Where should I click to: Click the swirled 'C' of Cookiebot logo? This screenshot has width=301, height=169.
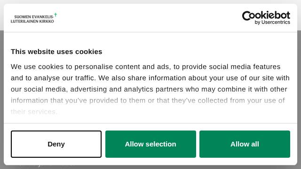[247, 15]
